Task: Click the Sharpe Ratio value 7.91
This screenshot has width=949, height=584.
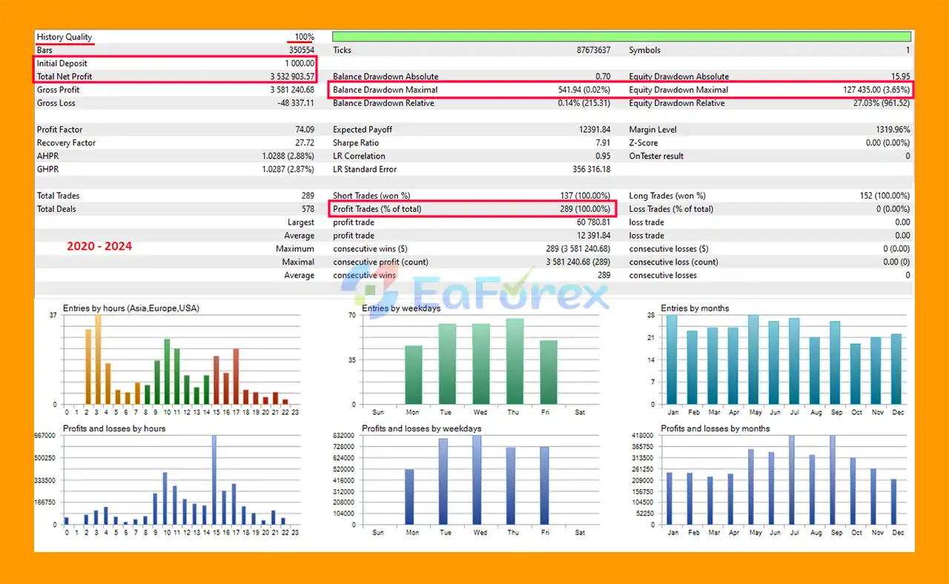Action: coord(602,143)
